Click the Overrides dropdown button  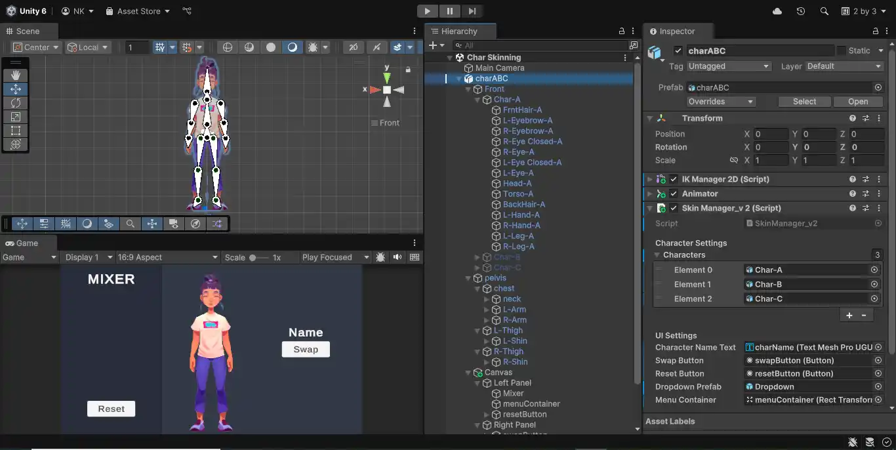(x=721, y=102)
